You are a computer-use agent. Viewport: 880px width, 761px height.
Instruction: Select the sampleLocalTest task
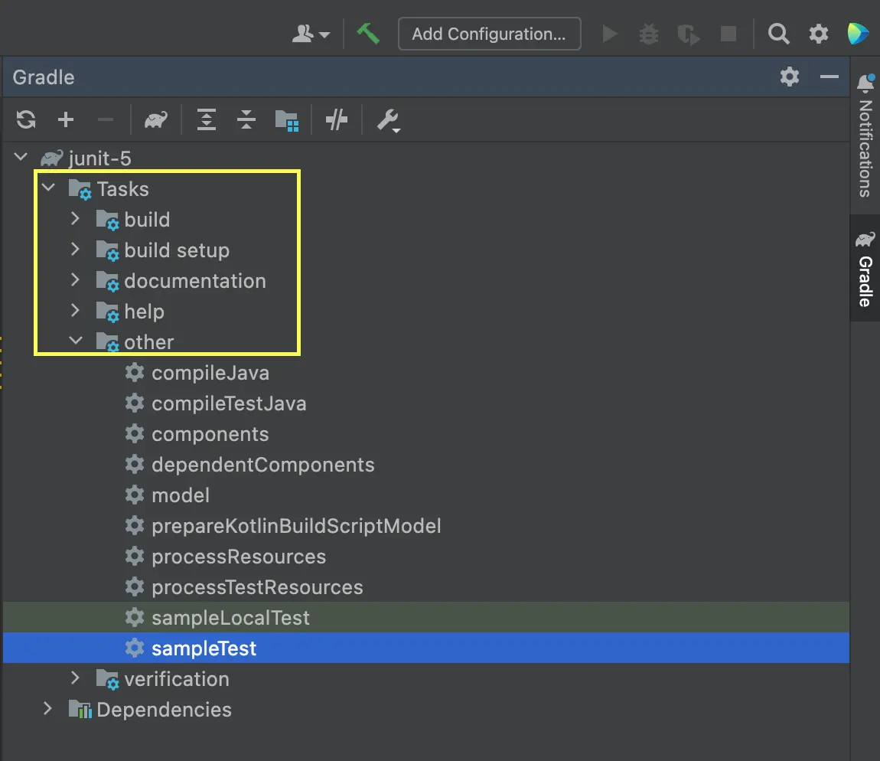[x=230, y=618]
